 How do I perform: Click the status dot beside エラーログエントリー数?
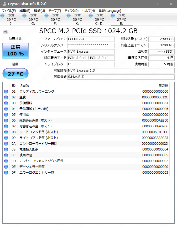6,172
